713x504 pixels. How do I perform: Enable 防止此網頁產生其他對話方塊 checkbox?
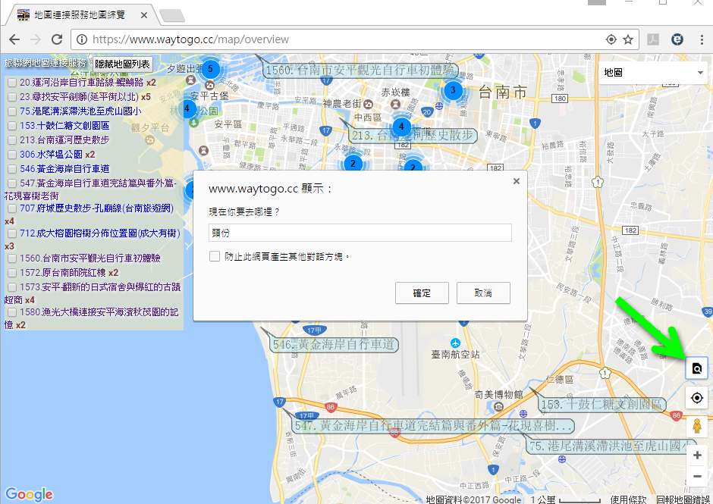(215, 256)
